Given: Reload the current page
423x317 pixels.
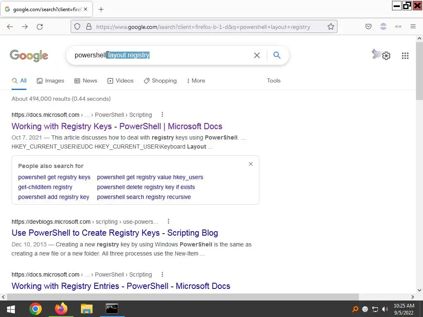Looking at the screenshot, I should click(x=40, y=27).
